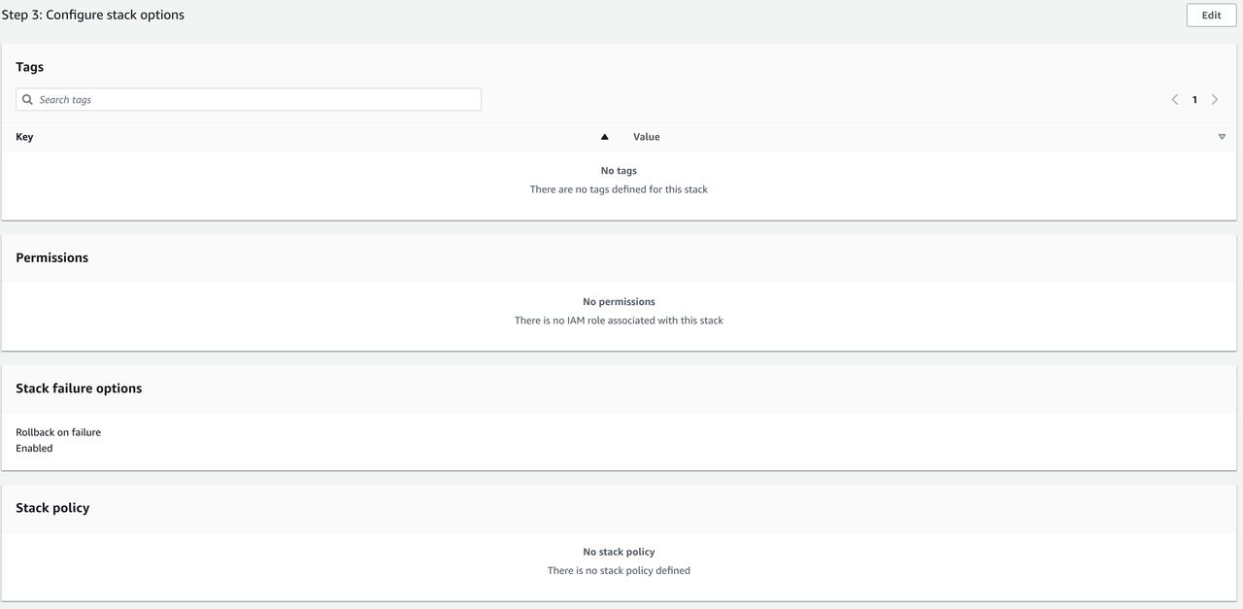This screenshot has width=1243, height=609.
Task: Go to previous tags page with left chevron
Action: point(1174,100)
